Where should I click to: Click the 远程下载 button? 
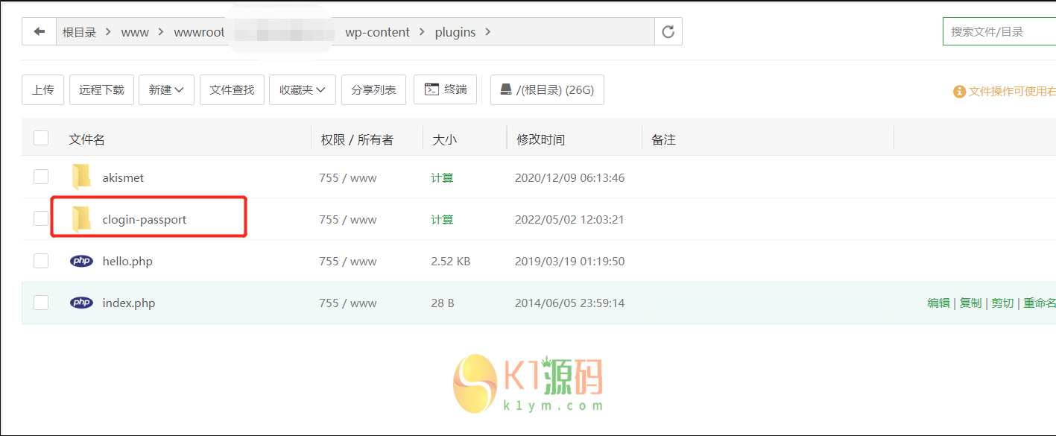102,89
